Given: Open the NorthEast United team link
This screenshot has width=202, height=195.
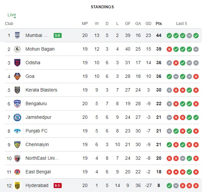Looking at the screenshot, I should pos(42,158).
